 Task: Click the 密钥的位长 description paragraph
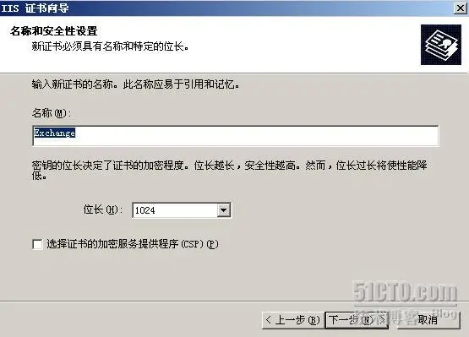[229, 170]
